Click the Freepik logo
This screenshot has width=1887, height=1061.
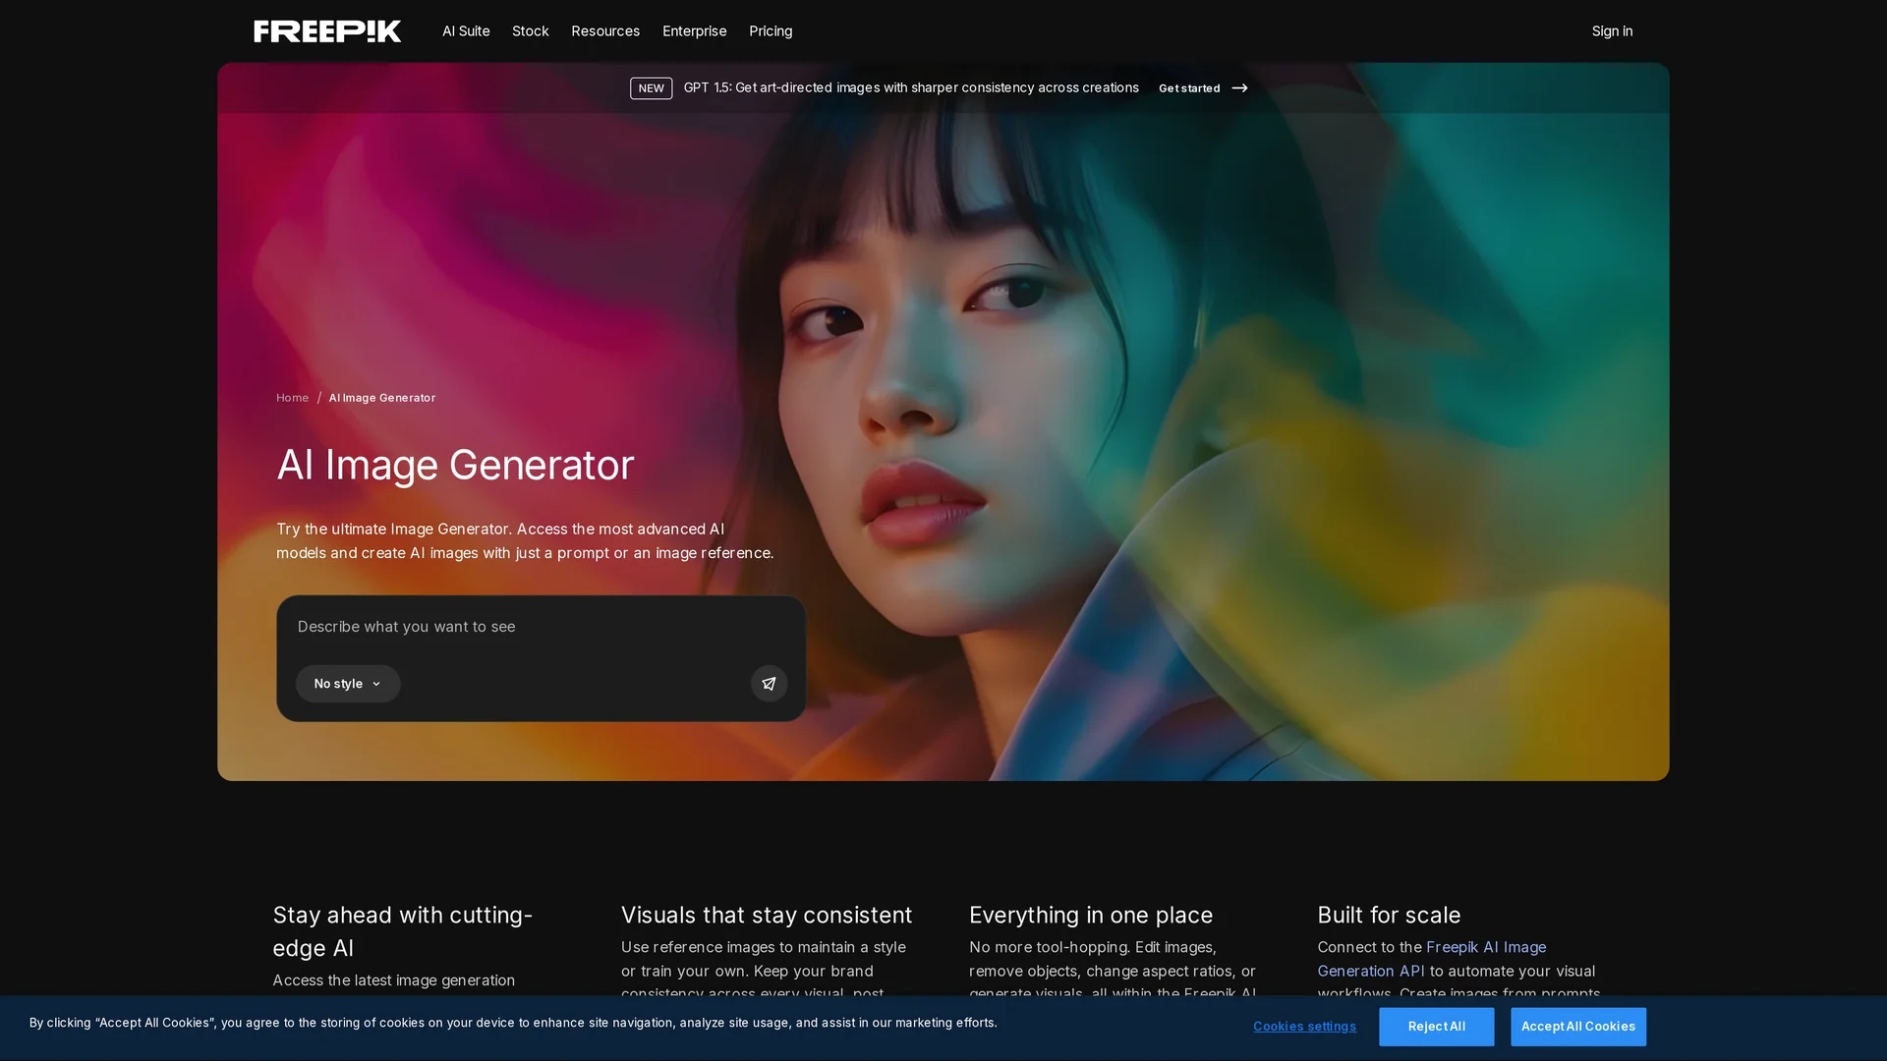pos(327,31)
